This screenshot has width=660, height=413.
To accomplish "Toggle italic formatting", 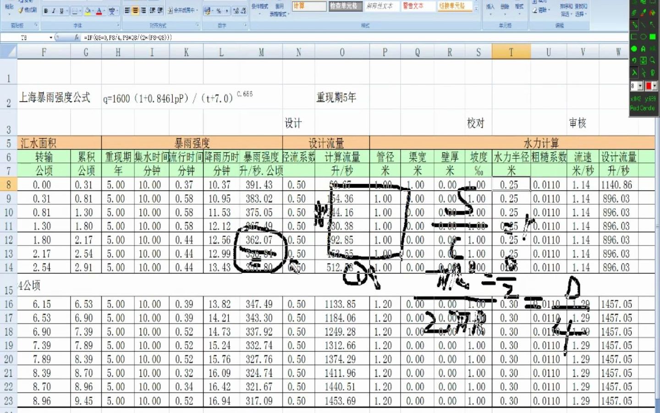I will 54,11.
